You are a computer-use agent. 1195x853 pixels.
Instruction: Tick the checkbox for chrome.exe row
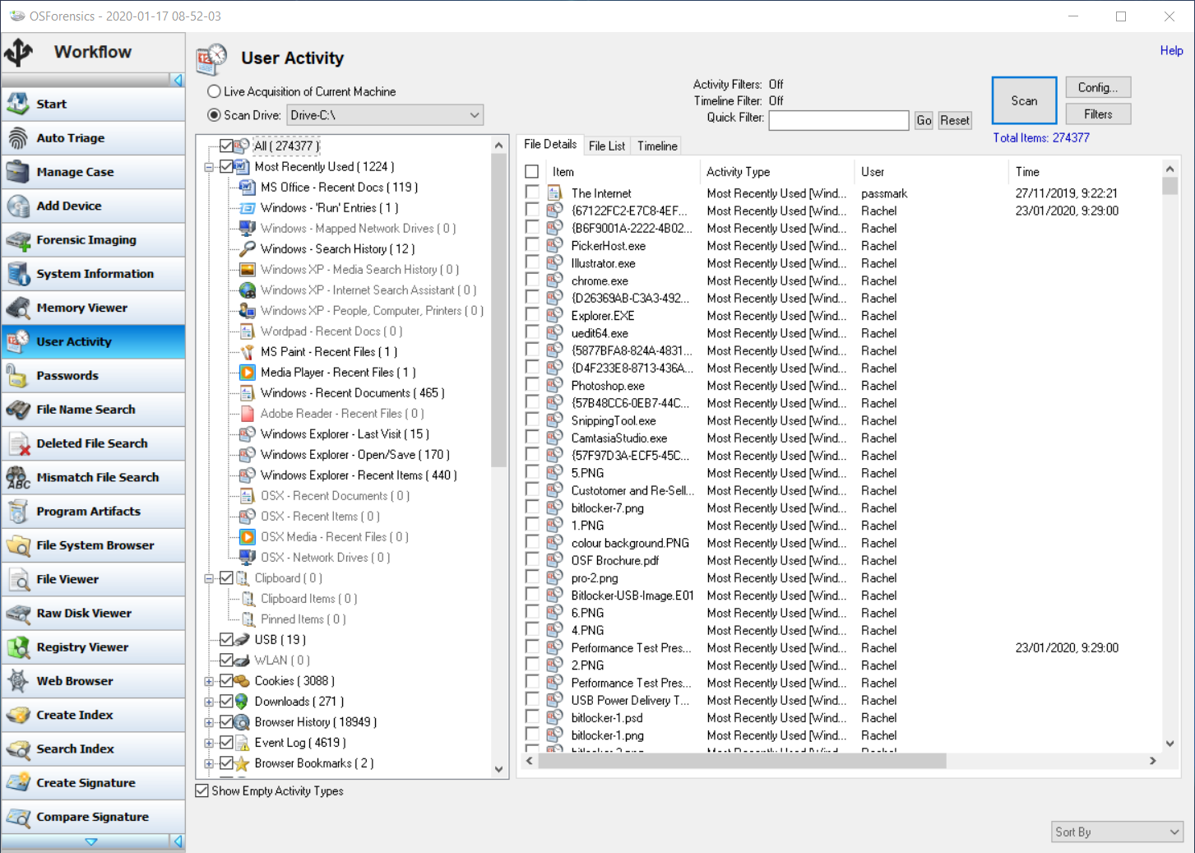coord(532,280)
